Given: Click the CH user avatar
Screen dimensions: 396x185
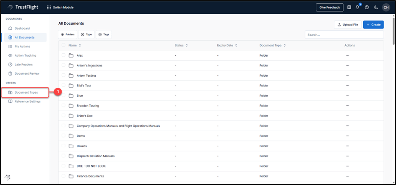Looking at the screenshot, I should coord(386,7).
